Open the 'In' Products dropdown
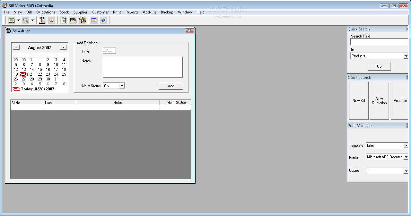This screenshot has height=216, width=411. (406, 56)
